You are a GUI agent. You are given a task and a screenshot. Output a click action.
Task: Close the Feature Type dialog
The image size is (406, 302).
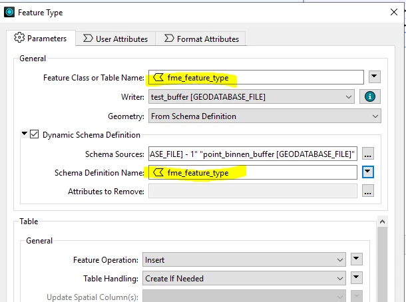(393, 12)
